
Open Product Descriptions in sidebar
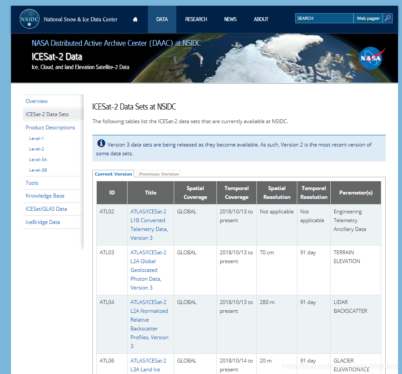pos(50,128)
